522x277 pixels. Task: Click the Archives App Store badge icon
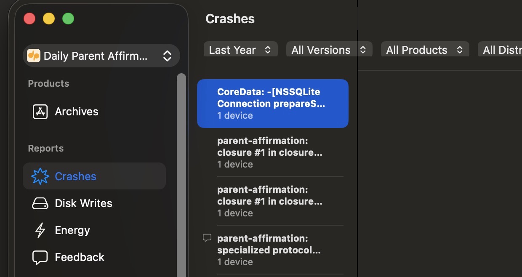(x=40, y=111)
